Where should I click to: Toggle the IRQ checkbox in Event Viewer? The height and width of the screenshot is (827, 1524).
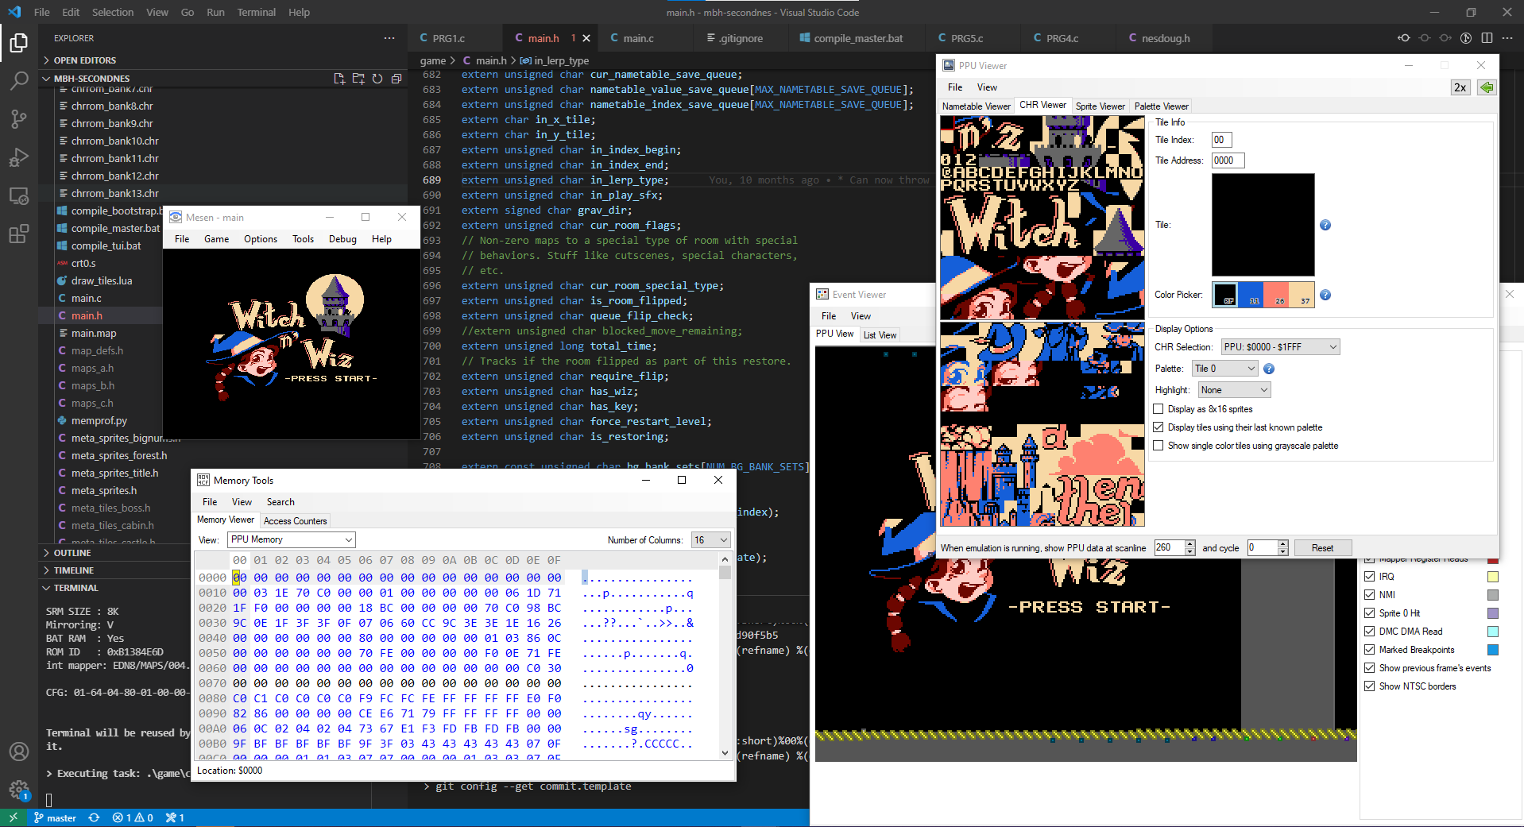1369,577
